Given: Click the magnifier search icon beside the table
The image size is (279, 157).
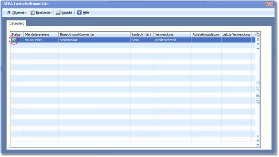Looking at the screenshot, I should [258, 89].
